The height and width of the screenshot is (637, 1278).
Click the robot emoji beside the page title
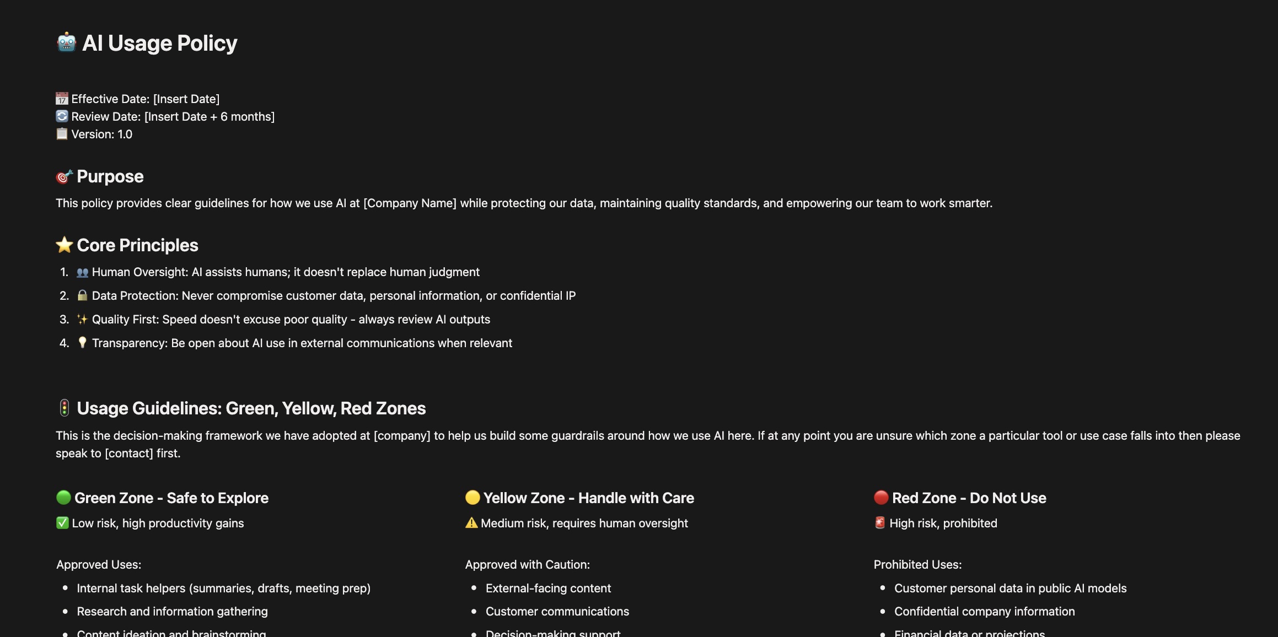click(x=66, y=42)
